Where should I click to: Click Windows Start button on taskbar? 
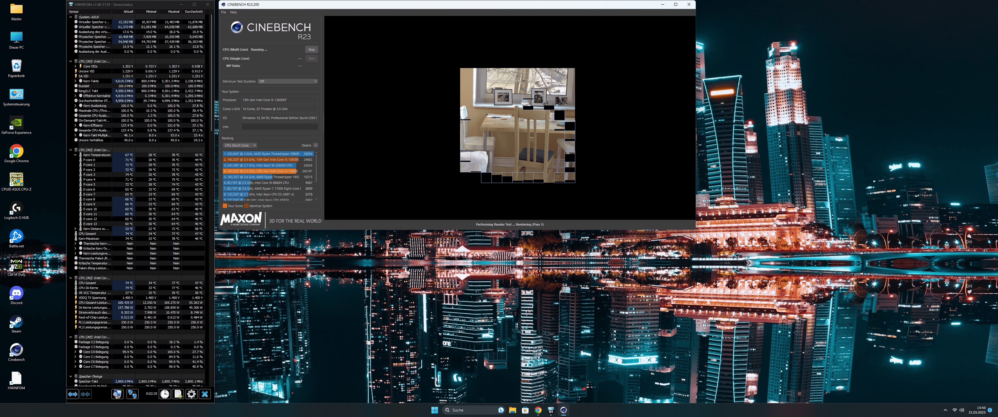434,410
